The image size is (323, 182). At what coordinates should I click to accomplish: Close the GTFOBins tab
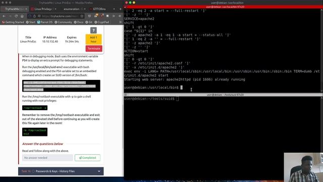pos(114,9)
